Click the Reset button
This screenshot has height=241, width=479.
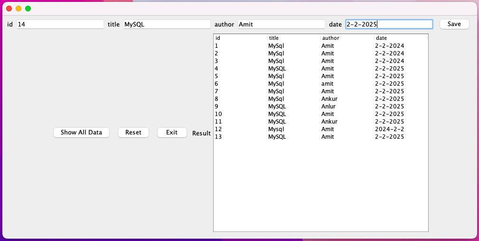133,133
